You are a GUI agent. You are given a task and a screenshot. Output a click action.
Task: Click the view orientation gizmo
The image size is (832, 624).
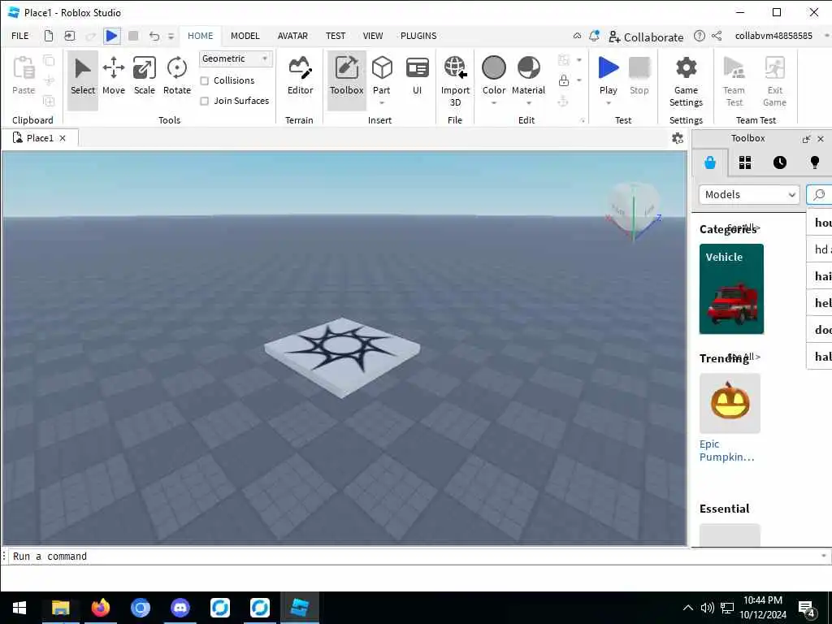click(634, 210)
